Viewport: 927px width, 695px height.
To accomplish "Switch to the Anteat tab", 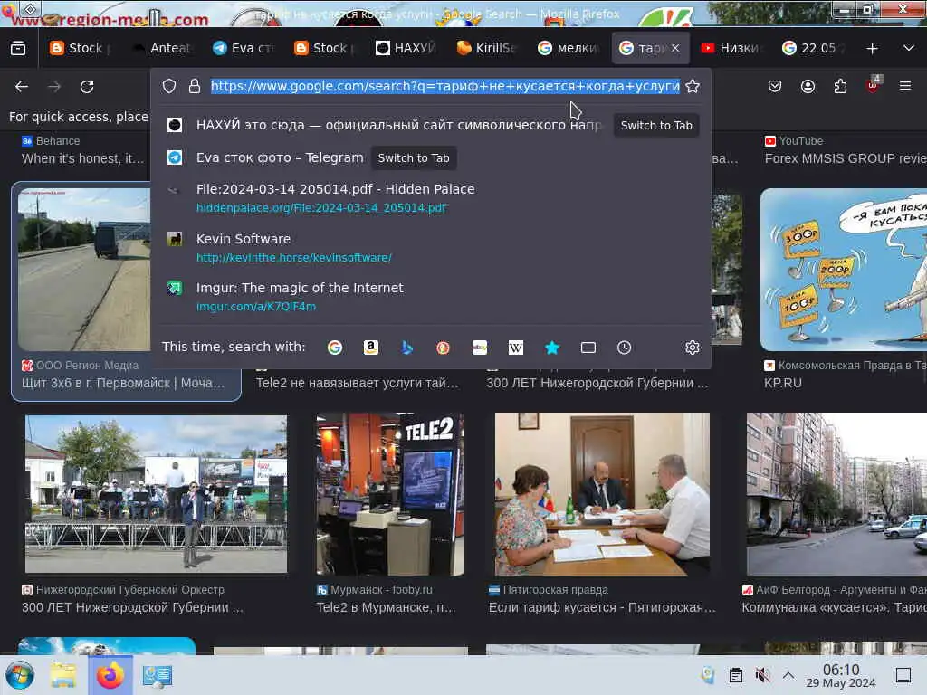I will pos(163,49).
